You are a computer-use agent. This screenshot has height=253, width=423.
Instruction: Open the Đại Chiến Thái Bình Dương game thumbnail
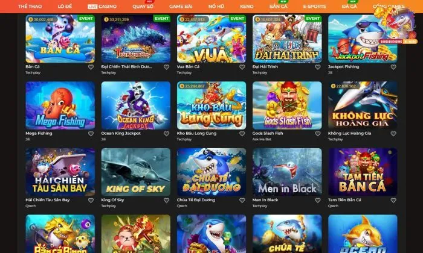[136, 39]
